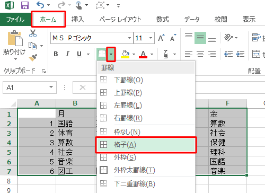
Task: Toggle Italic formatting
Action: click(67, 54)
